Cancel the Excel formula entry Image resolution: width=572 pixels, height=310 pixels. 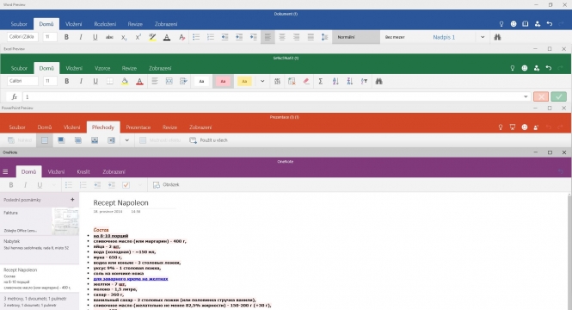click(x=541, y=96)
